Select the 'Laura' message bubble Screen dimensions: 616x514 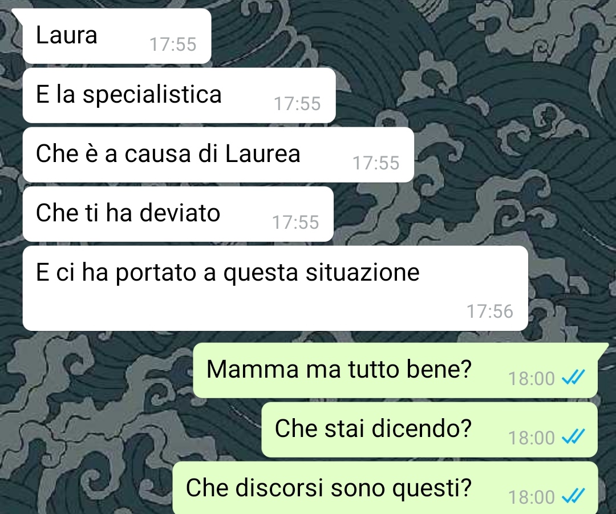point(117,36)
